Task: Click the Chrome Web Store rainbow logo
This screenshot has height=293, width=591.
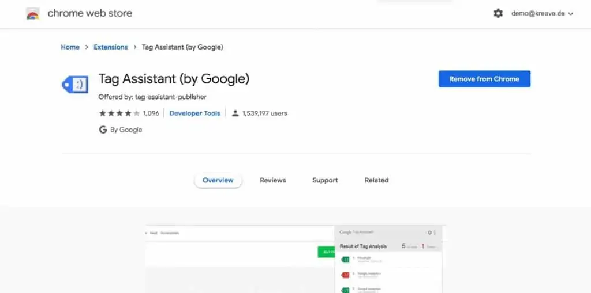Action: point(33,14)
